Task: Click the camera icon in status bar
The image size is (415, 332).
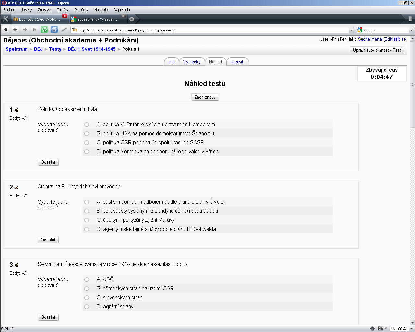Action: [x=381, y=328]
